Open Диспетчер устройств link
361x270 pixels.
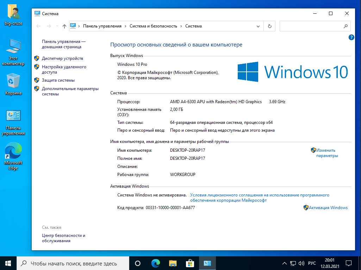62,58
